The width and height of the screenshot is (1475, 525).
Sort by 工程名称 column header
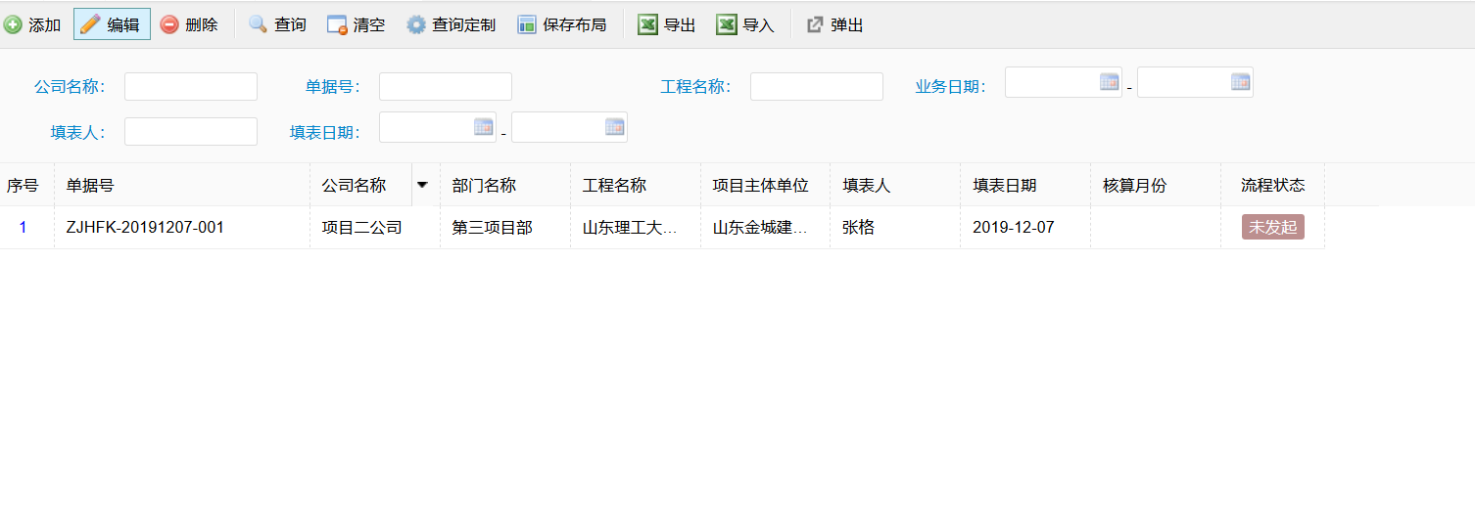[636, 185]
